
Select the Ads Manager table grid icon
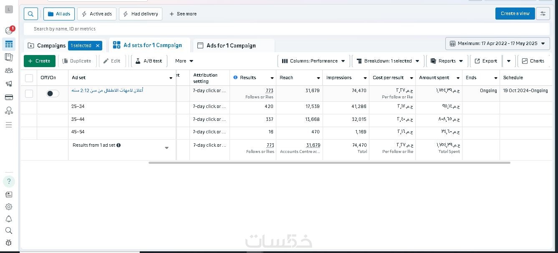click(9, 44)
